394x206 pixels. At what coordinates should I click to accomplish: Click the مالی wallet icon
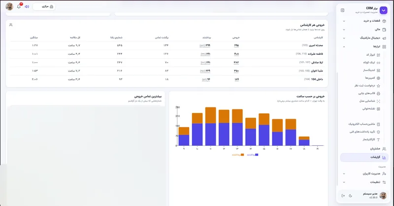point(384,30)
